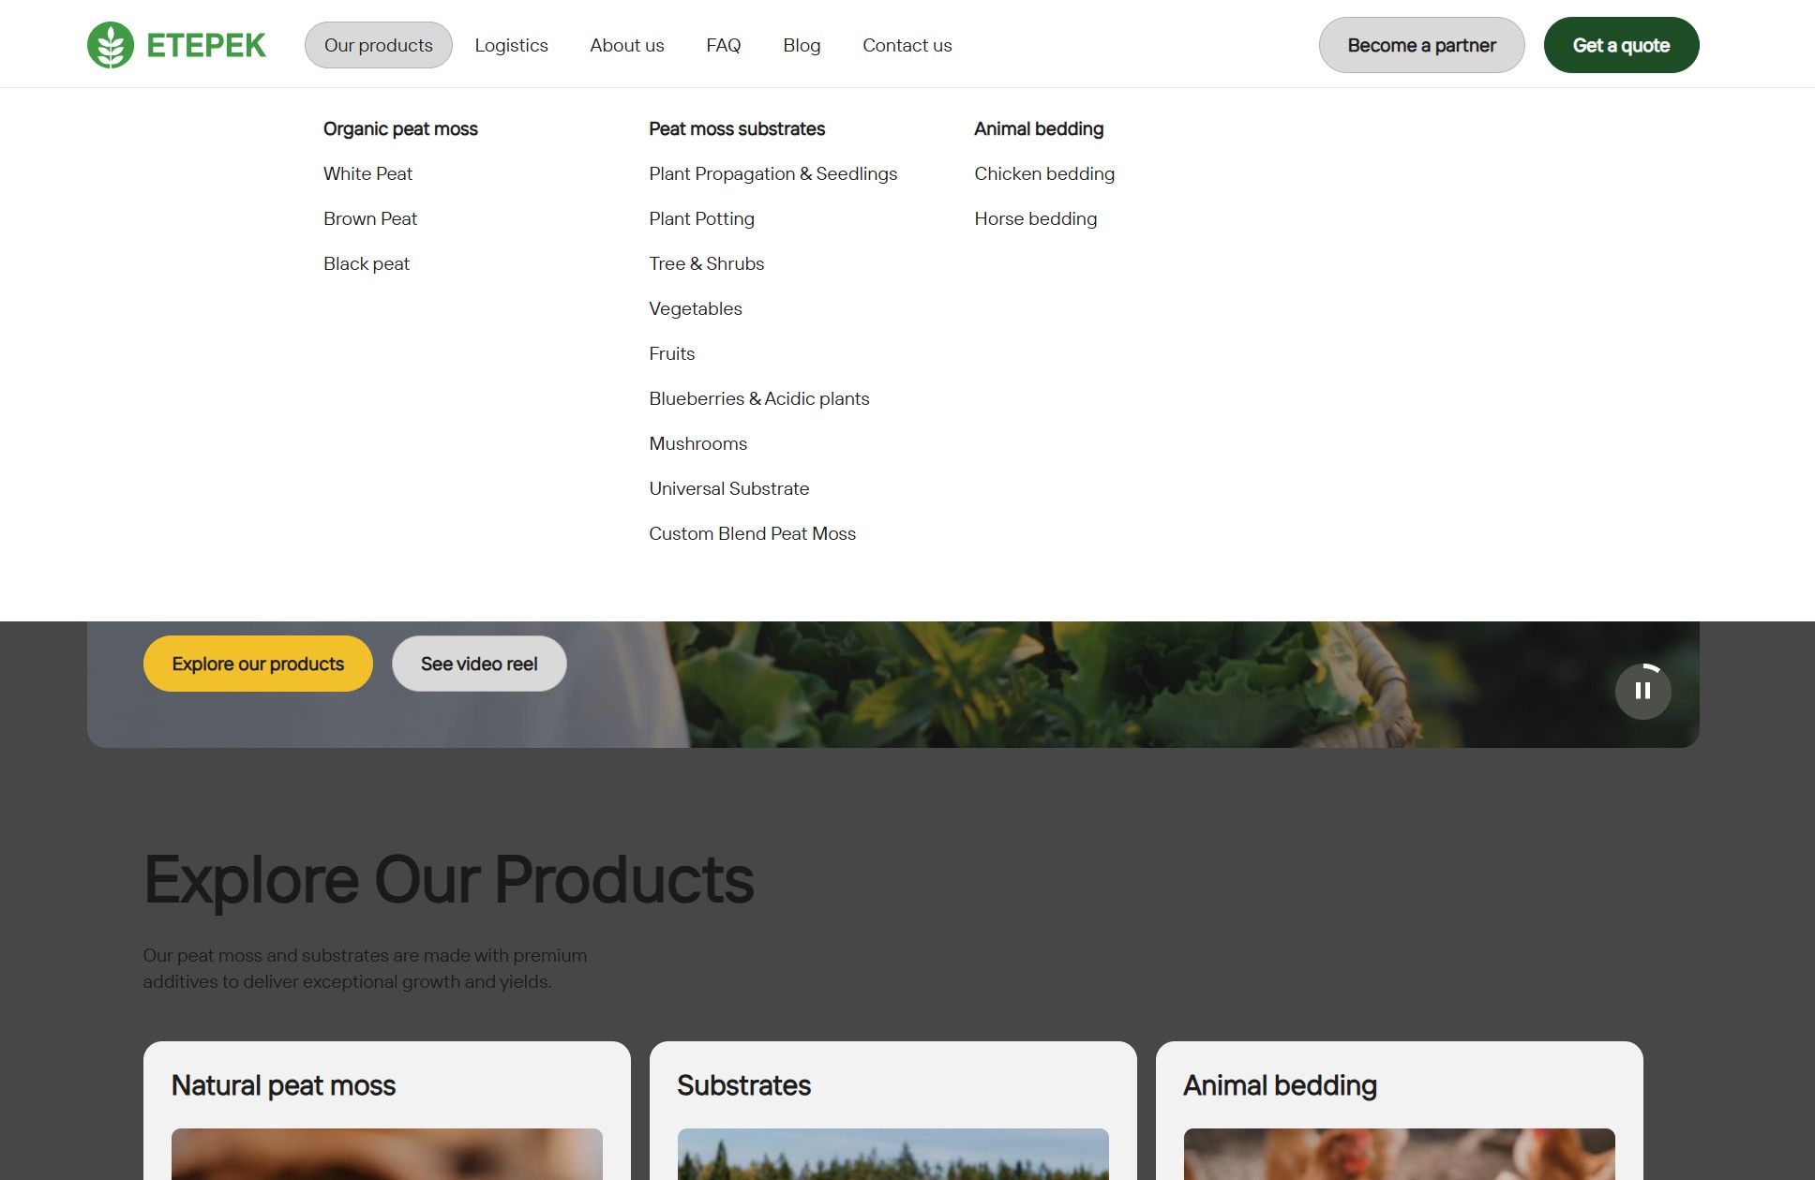Screen dimensions: 1815x1180
Task: Go to the About us page
Action: click(x=626, y=45)
